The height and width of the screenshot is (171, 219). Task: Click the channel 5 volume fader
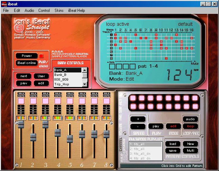[70, 139]
